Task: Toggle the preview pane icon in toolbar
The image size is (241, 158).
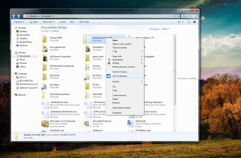Action: 188,22
